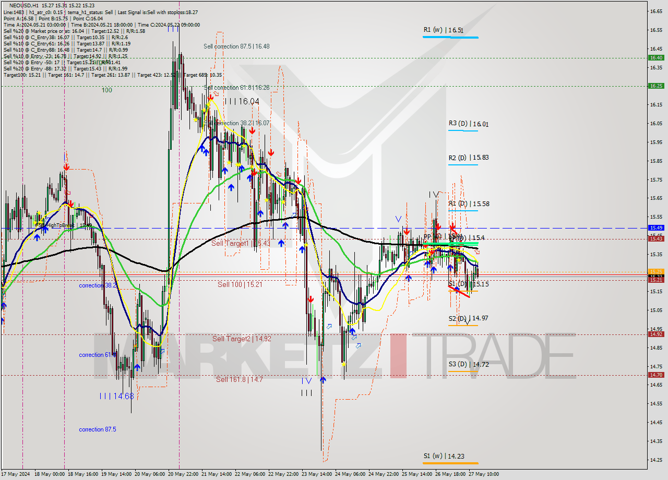Click the S2 (D) 14.97 support label

pyautogui.click(x=469, y=318)
